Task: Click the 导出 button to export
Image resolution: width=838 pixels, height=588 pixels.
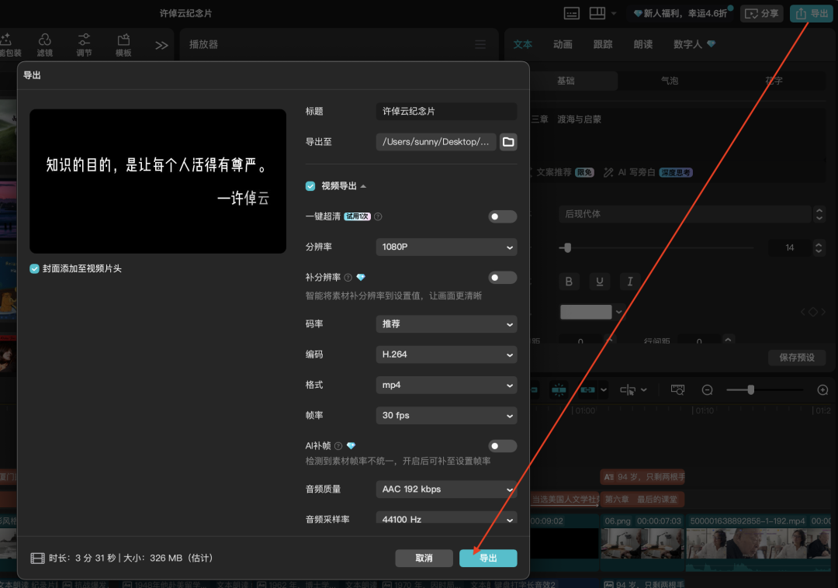Action: coord(488,558)
